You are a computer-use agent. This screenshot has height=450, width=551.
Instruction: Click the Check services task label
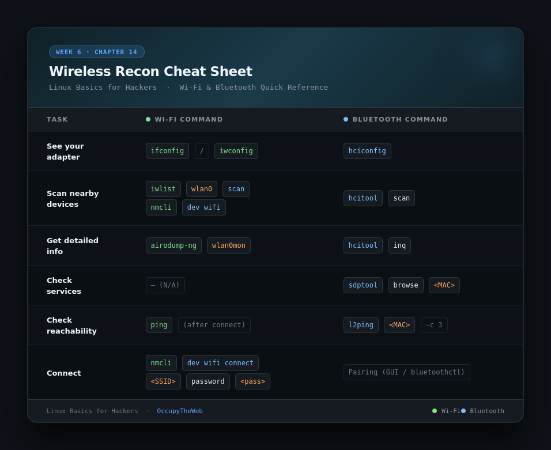64,286
